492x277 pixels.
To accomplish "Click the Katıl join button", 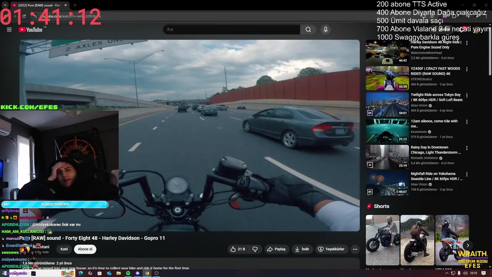I will [64, 249].
